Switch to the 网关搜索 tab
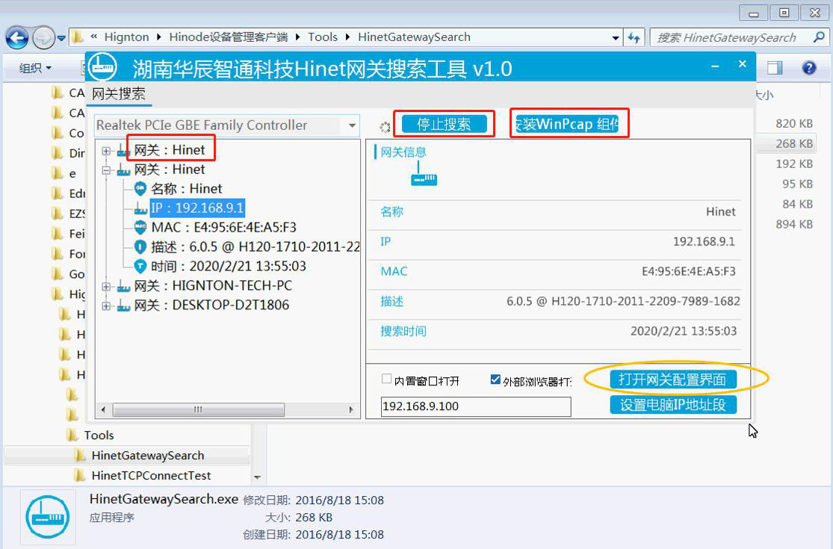Viewport: 833px width, 549px height. (x=118, y=94)
